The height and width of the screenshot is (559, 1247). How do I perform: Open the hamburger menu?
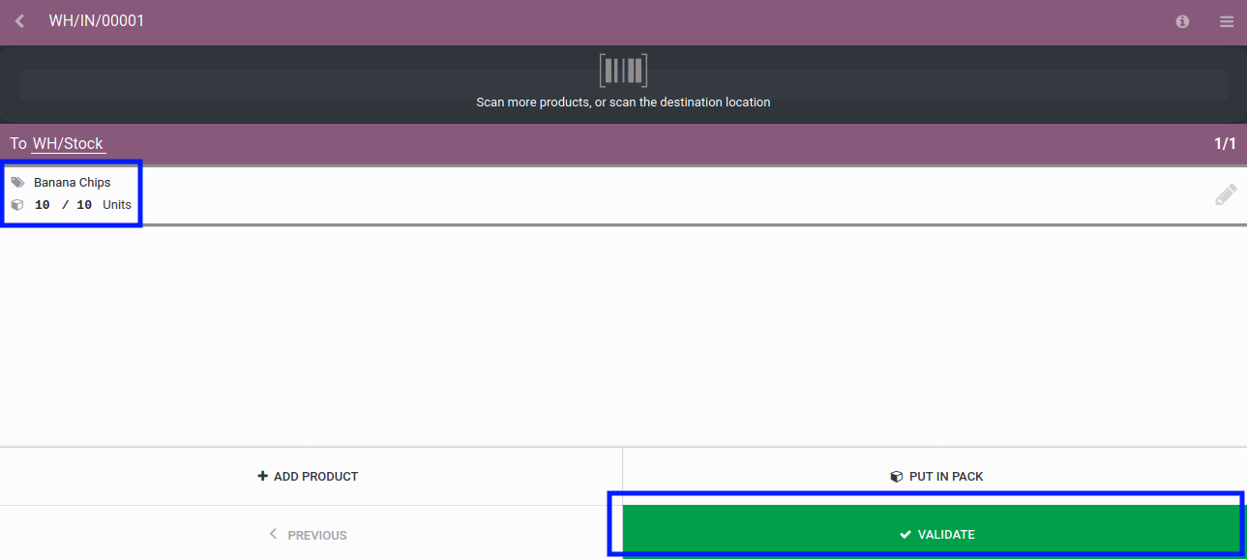[1226, 21]
